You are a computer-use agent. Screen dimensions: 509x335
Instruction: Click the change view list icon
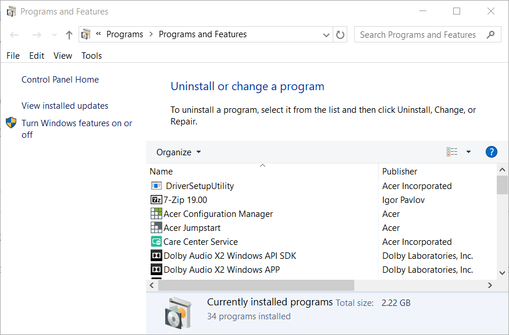pyautogui.click(x=452, y=152)
